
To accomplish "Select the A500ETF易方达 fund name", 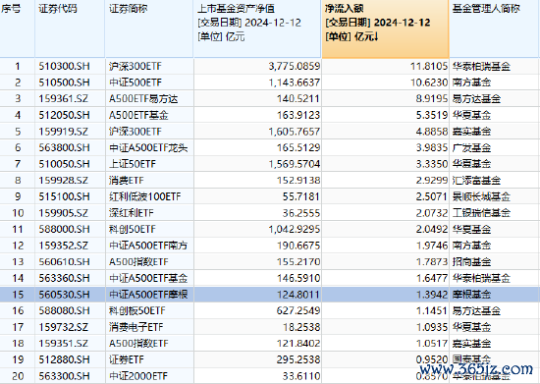I will (x=143, y=99).
